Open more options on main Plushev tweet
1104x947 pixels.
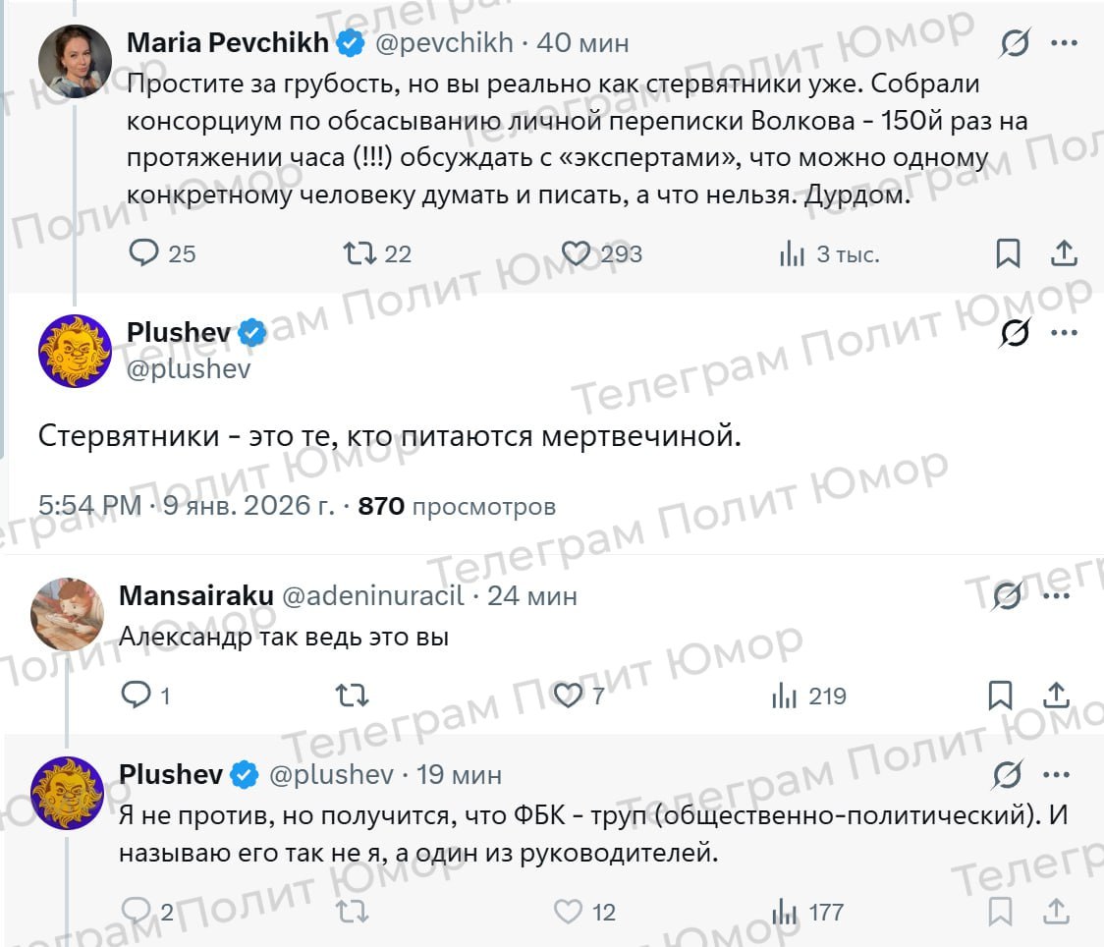[1065, 332]
